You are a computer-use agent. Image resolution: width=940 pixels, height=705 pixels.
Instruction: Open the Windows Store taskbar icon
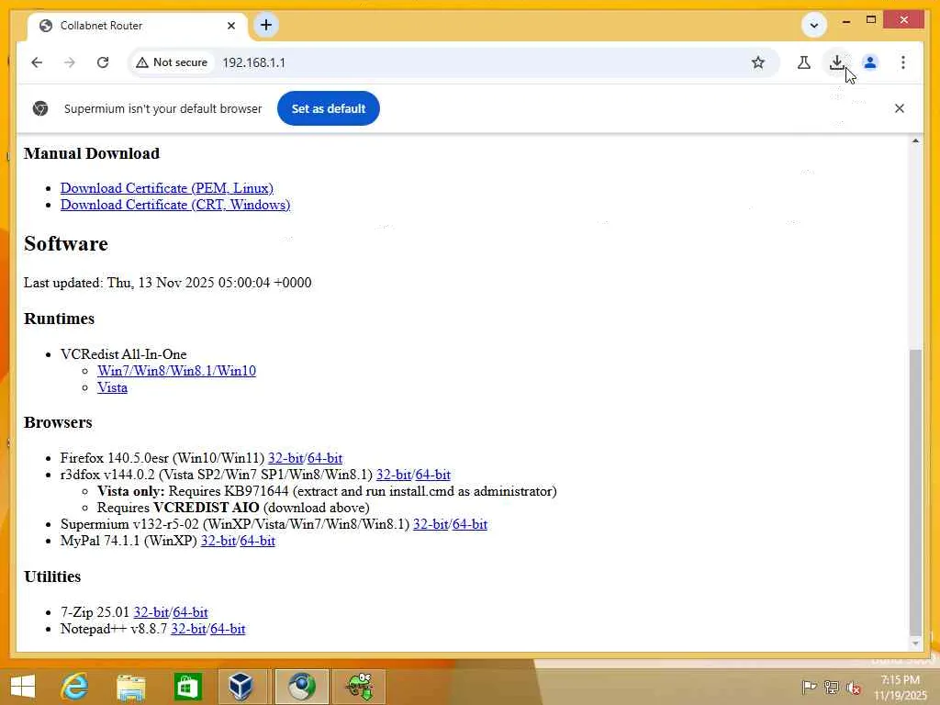coord(187,687)
